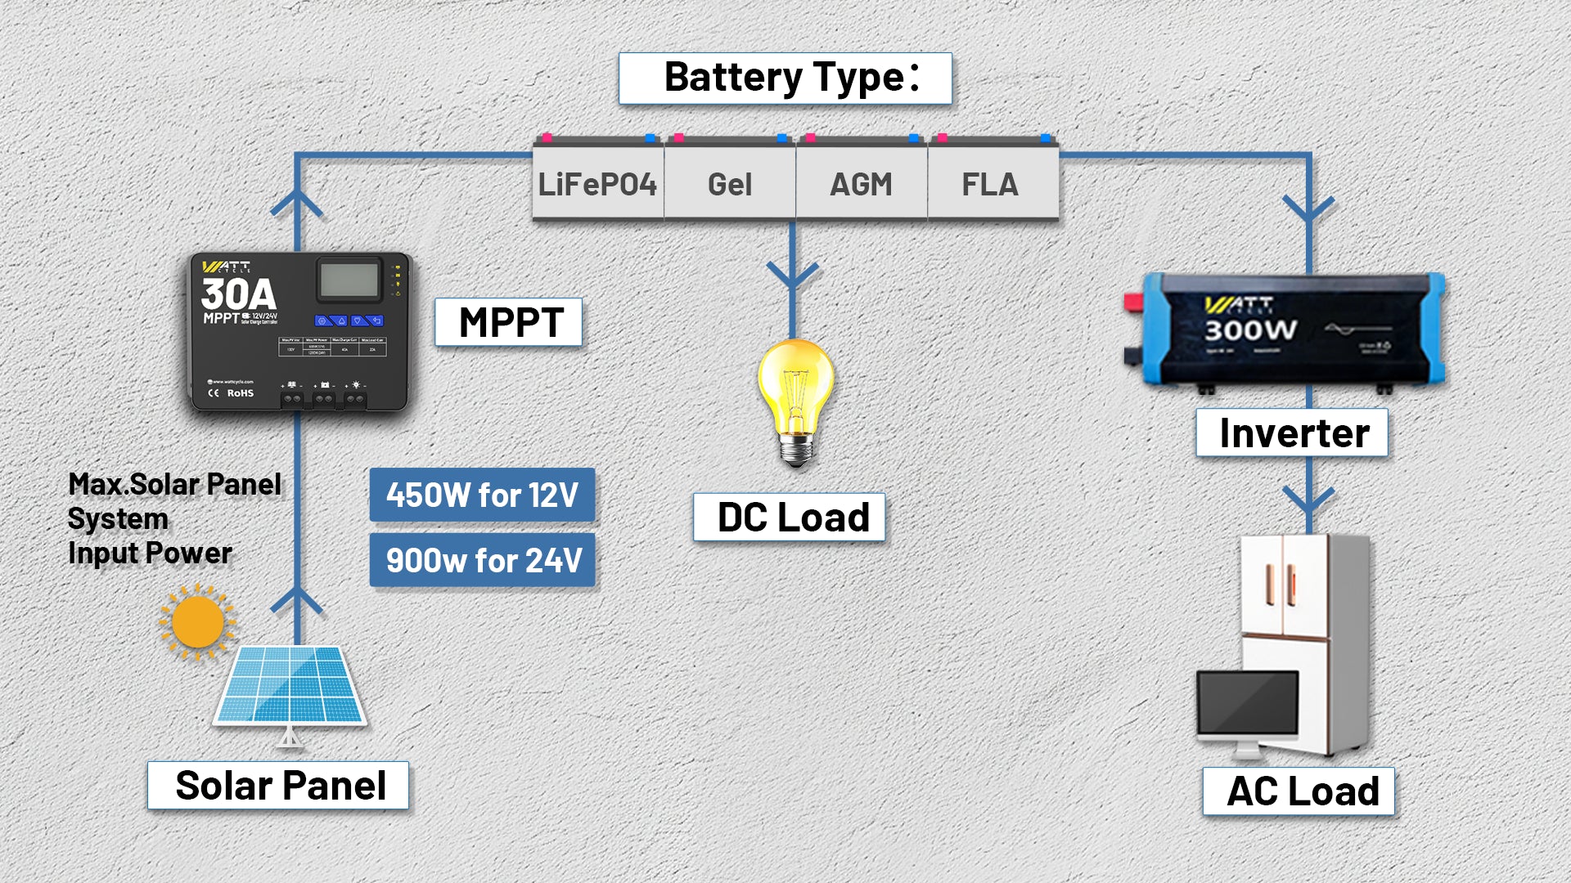
Task: Click the Inverter label box
Action: [x=1292, y=433]
